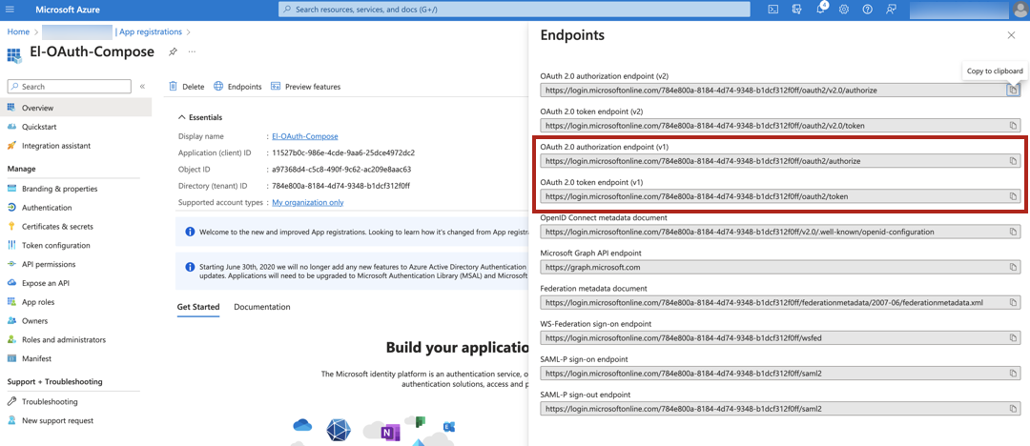Copy SAML-P sign-on endpoint
Viewport: 1030px width, 446px height.
coord(1013,373)
